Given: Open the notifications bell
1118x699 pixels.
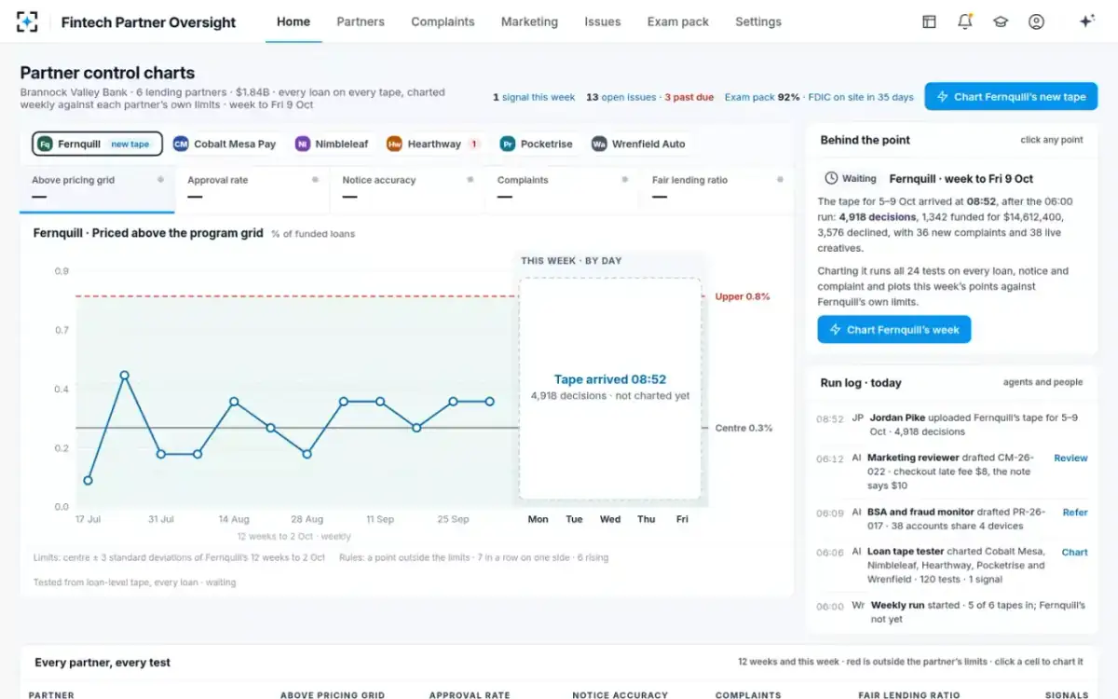Looking at the screenshot, I should click(x=965, y=21).
